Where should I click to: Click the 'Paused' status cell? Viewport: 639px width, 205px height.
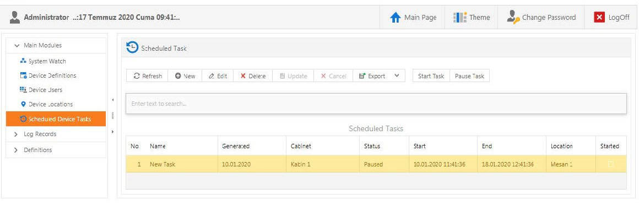tap(384, 164)
